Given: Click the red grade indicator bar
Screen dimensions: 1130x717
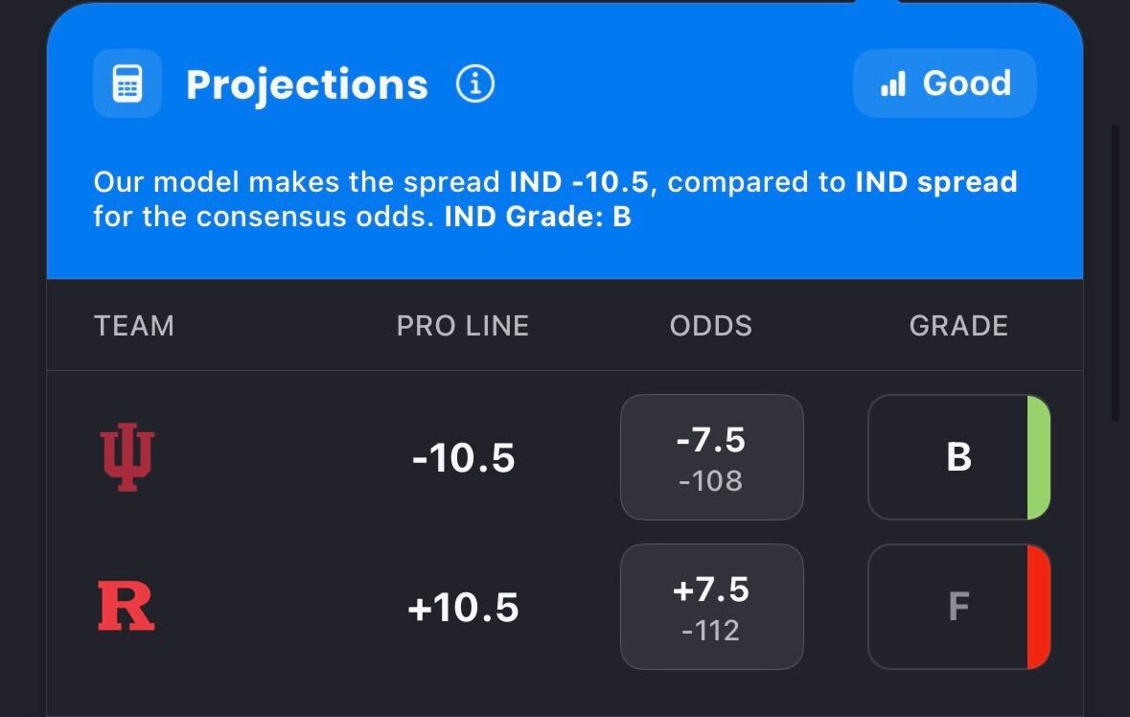Looking at the screenshot, I should point(1039,607).
